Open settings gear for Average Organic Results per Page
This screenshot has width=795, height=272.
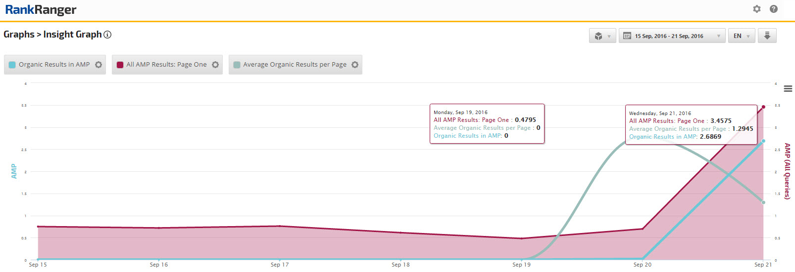point(355,65)
